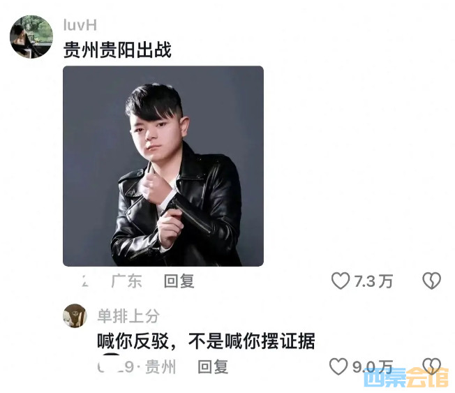View the attached photo of man in leather jacket
This screenshot has width=455, height=393.
pos(163,166)
